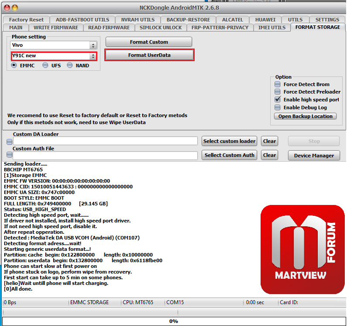Viewport: 347px width, 326px height.
Task: Click the Format Custom button
Action: [x=149, y=42]
